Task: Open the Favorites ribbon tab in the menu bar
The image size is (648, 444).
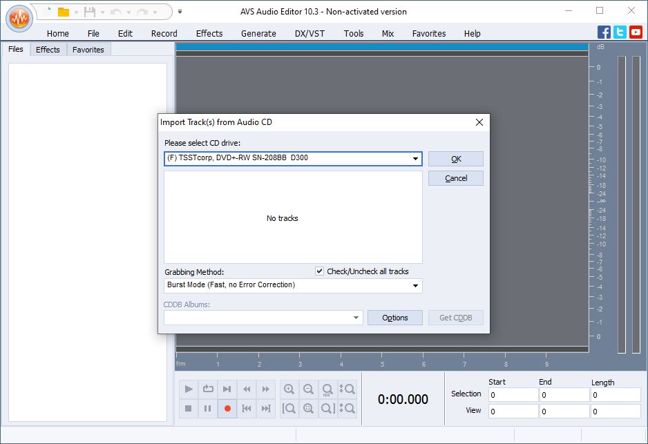Action: (429, 33)
